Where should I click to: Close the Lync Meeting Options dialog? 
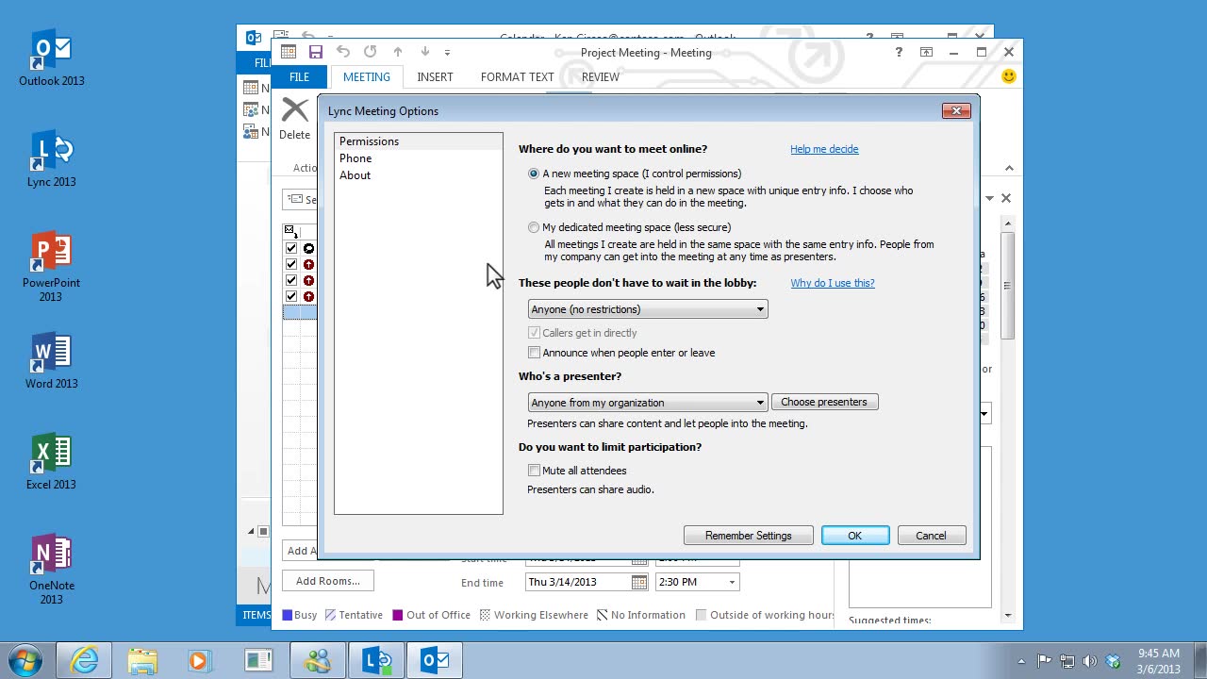956,111
